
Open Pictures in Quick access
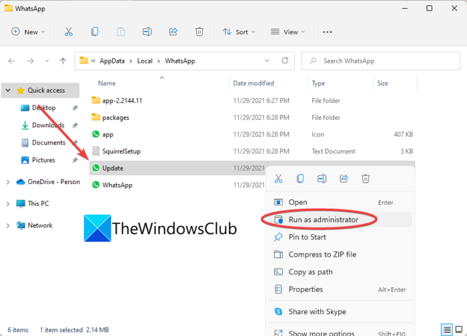point(43,160)
